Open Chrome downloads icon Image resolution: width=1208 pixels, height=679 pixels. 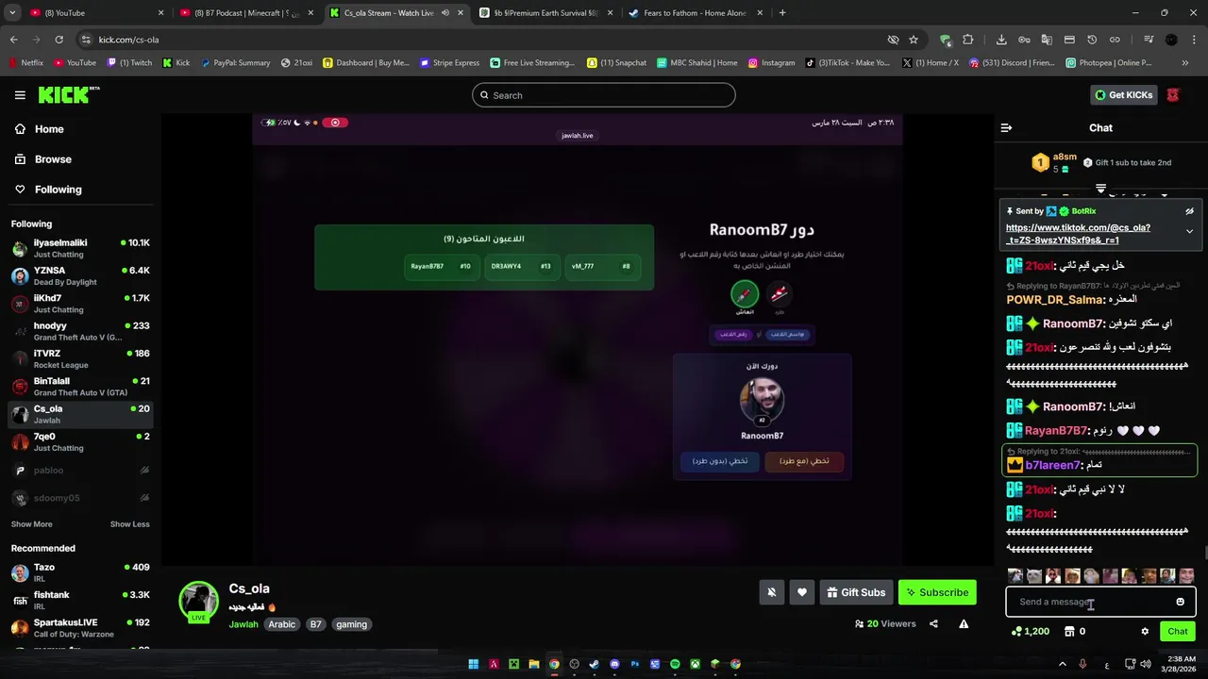click(x=1001, y=40)
